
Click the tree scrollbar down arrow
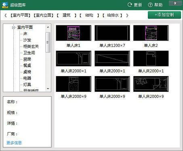click(x=48, y=89)
